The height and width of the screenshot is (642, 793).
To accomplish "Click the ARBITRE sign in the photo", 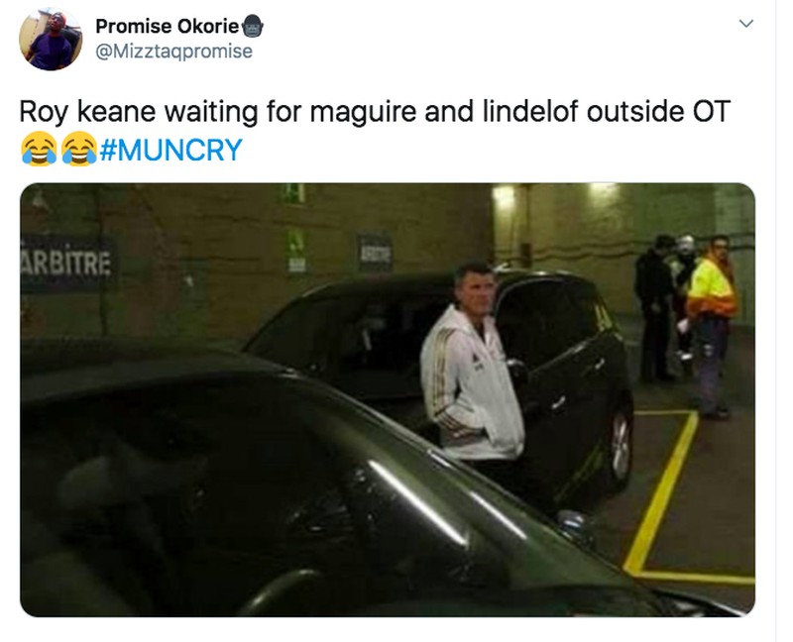I will click(x=67, y=264).
